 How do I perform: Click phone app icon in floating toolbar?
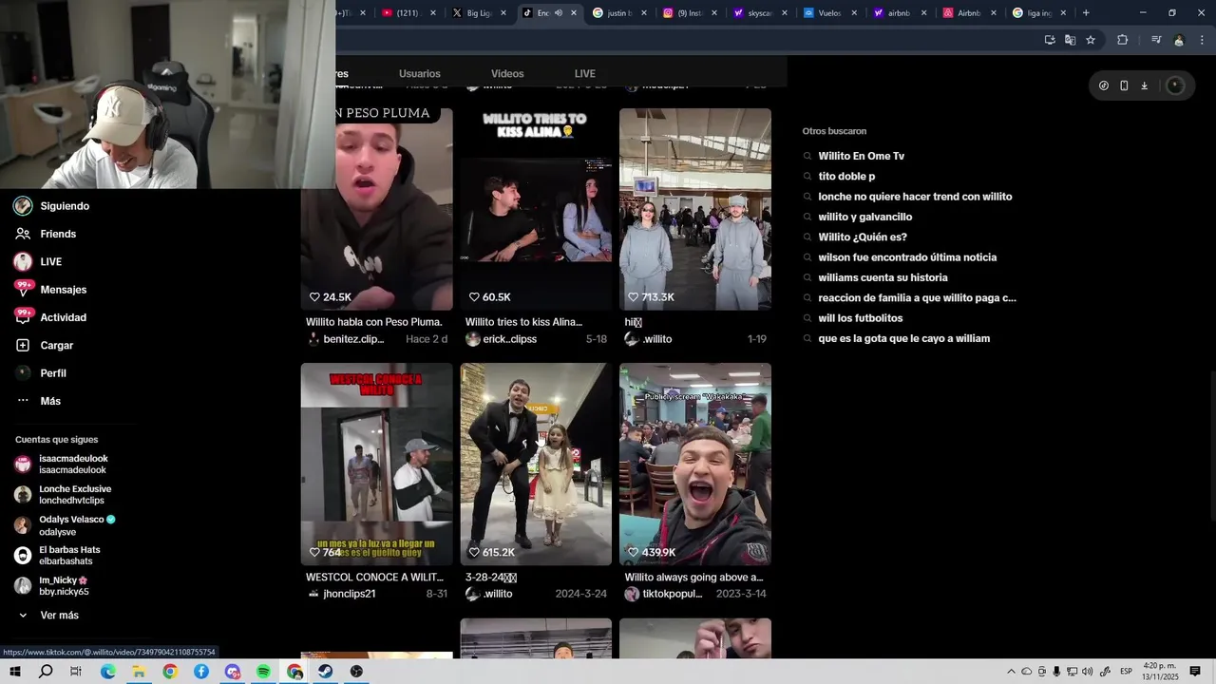tap(1124, 85)
